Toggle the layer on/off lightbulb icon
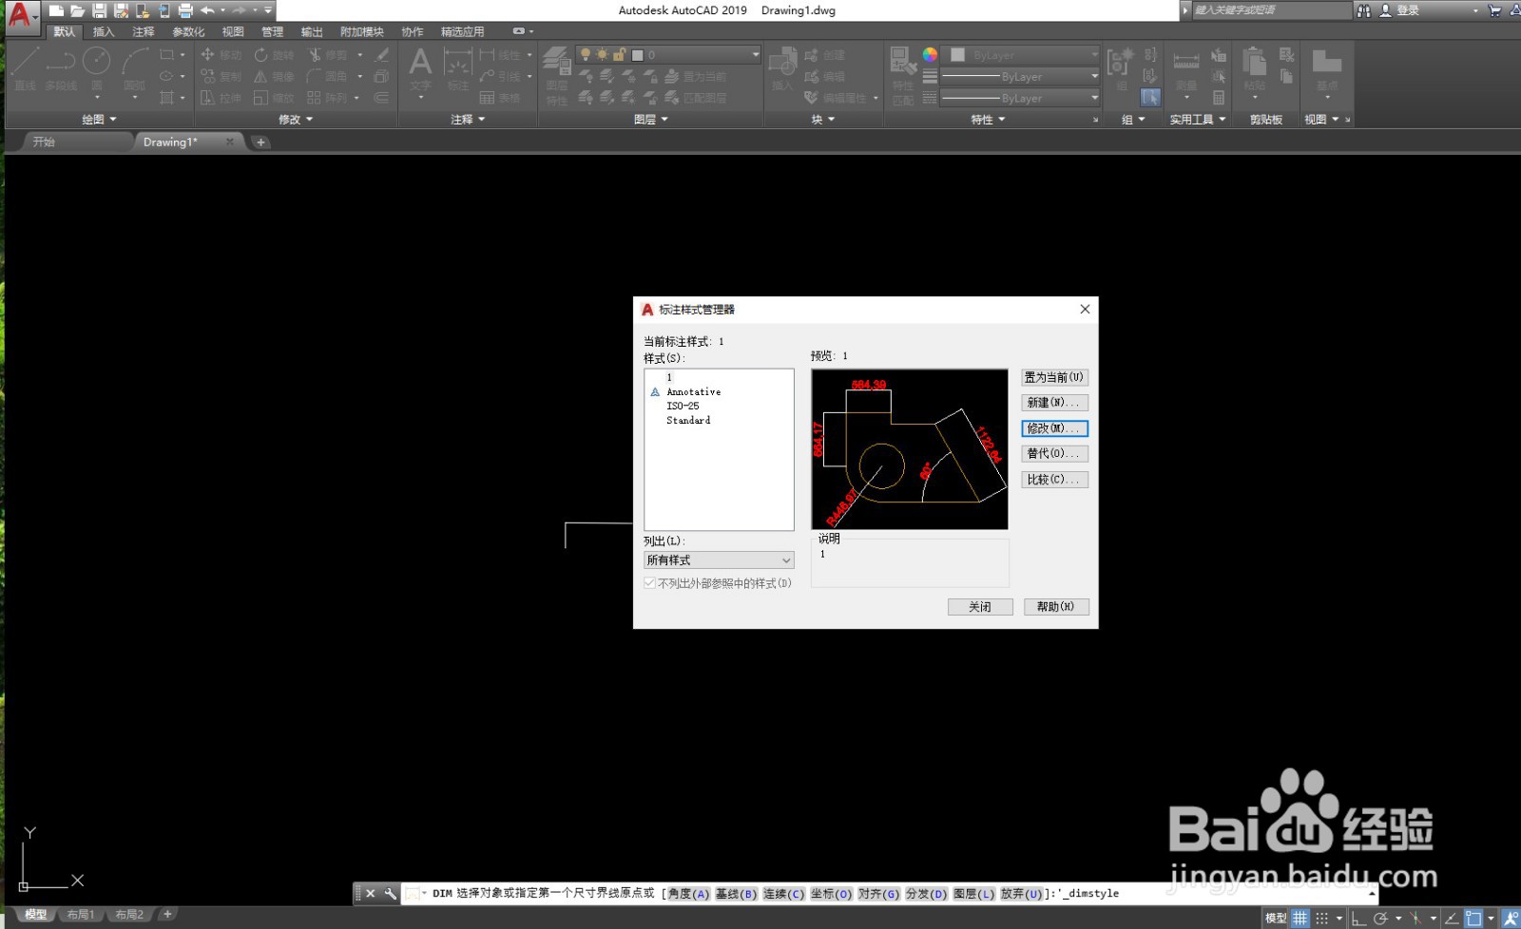The width and height of the screenshot is (1521, 929). (x=586, y=55)
